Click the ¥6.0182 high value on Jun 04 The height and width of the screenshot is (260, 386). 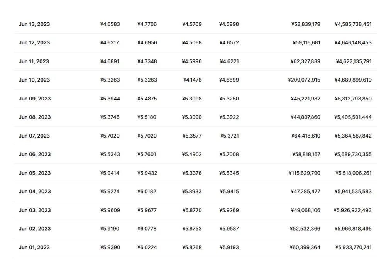point(147,192)
